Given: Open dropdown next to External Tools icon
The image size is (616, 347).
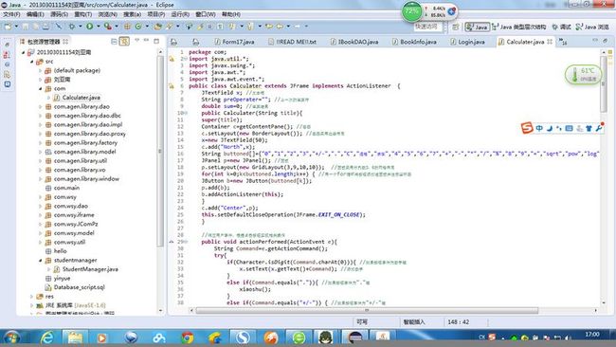Looking at the screenshot, I should (x=117, y=27).
